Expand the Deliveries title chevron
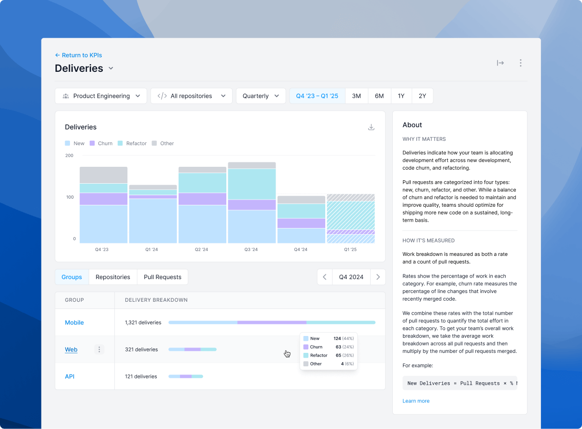This screenshot has width=582, height=429. tap(111, 68)
